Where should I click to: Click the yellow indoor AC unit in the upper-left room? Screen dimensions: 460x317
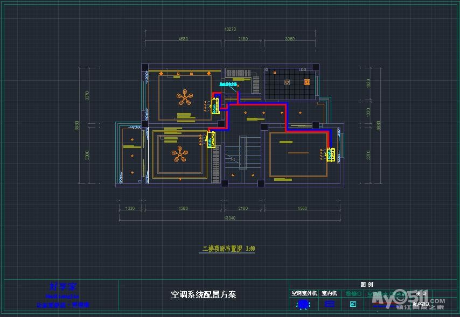coord(215,105)
